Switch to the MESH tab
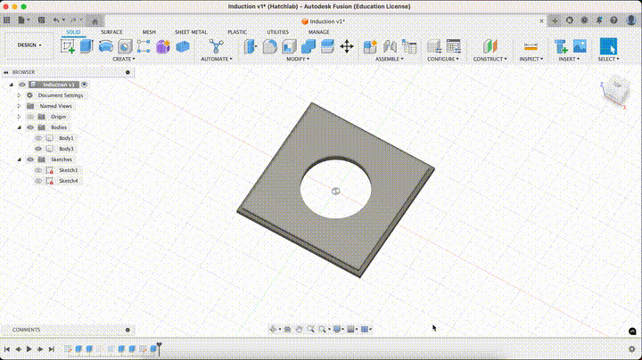This screenshot has height=360, width=642. click(149, 32)
